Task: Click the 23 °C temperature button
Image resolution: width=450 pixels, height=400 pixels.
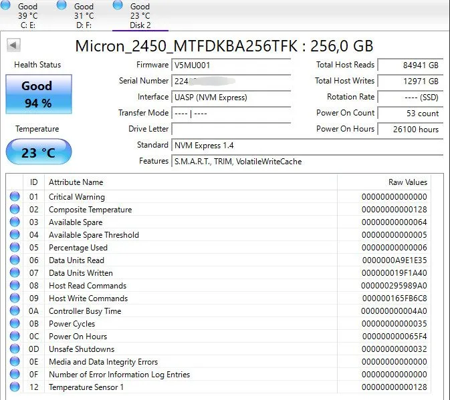Action: tap(39, 152)
